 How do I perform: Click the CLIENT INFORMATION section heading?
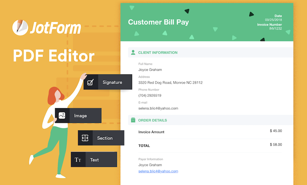pos(158,53)
